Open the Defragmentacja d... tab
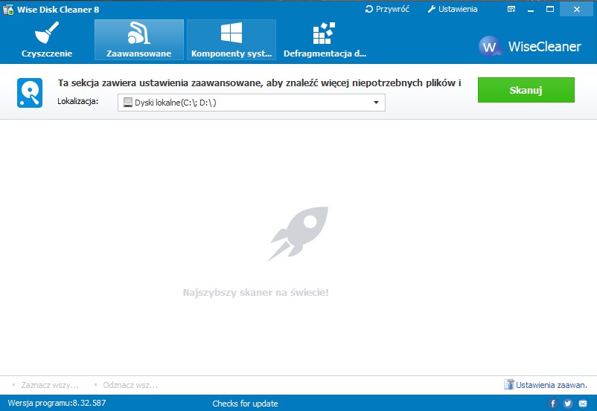597x411 pixels. [x=325, y=40]
